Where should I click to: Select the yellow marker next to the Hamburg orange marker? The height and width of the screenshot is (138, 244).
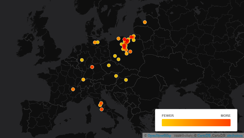pos(98,42)
